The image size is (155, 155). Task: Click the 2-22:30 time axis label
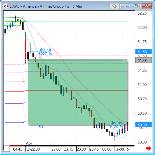pos(33,149)
